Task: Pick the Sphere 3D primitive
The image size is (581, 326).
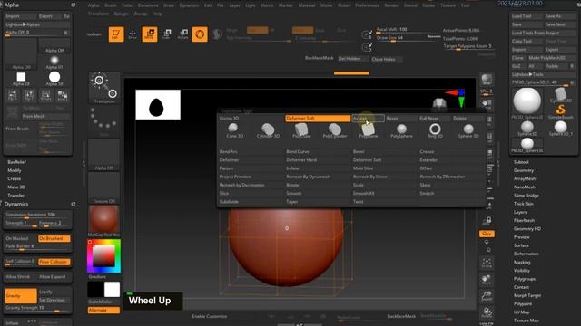Action: (468, 130)
